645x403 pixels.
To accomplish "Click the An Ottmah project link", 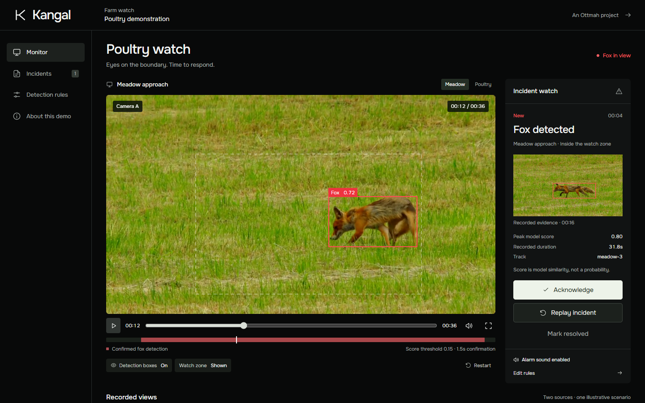I will [602, 15].
